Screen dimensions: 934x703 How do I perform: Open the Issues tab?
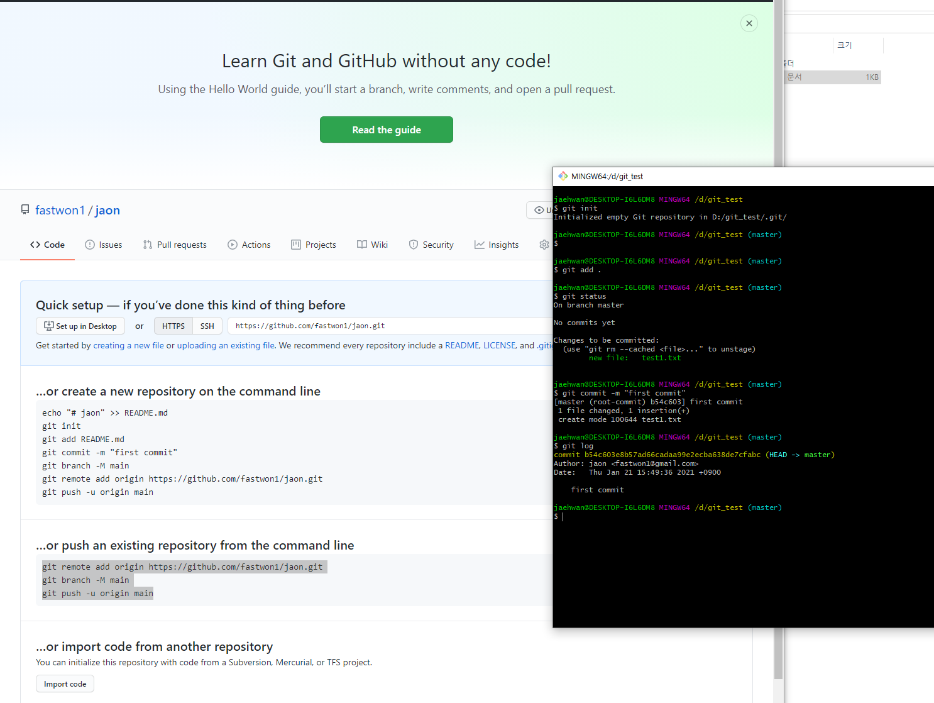(x=104, y=245)
